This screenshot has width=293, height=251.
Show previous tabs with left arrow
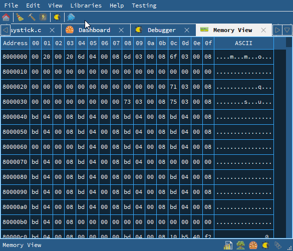[x=6, y=30]
